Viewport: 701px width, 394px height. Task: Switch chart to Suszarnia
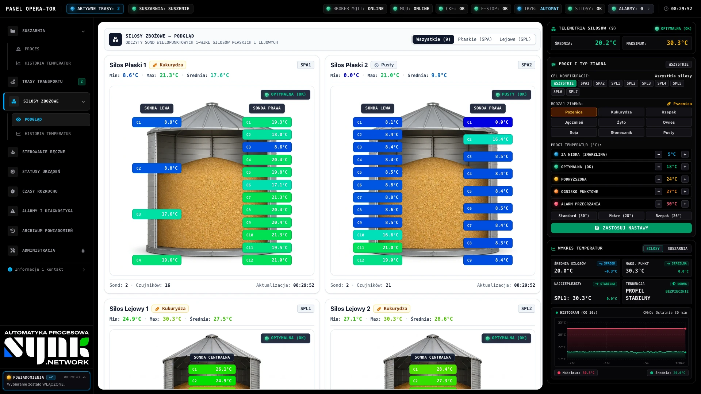[677, 249]
